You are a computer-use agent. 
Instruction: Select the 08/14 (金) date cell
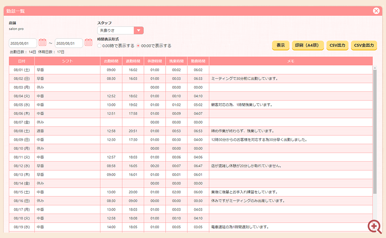[22, 183]
